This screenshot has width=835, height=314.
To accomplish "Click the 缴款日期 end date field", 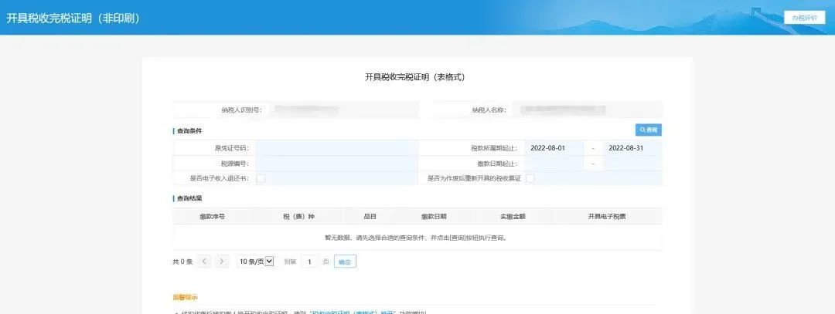I will pyautogui.click(x=632, y=164).
